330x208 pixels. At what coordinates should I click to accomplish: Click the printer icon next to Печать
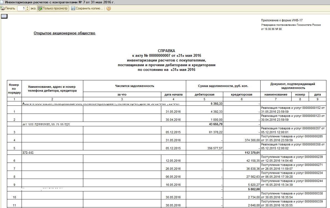(x=2, y=8)
